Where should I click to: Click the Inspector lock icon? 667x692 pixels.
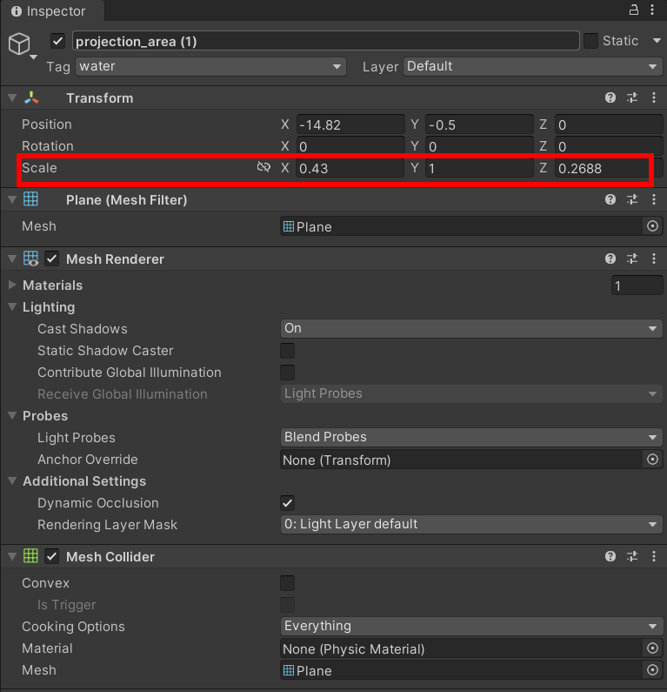point(633,10)
